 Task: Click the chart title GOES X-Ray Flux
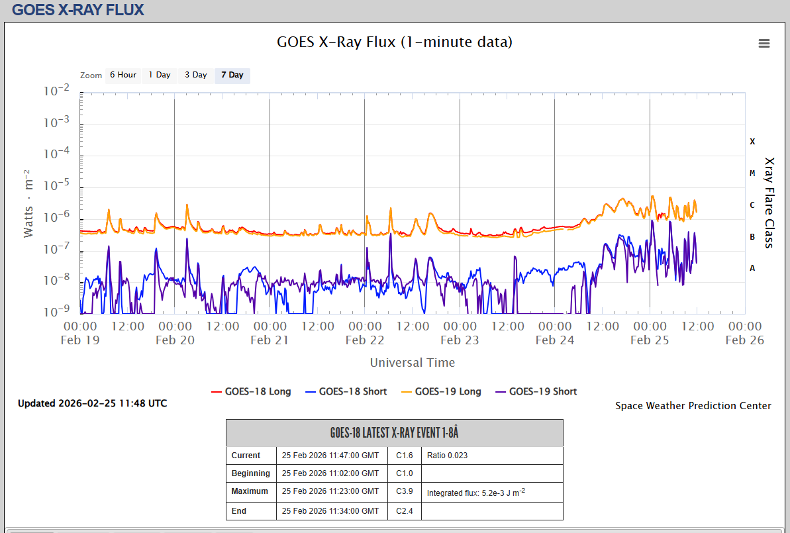point(394,42)
